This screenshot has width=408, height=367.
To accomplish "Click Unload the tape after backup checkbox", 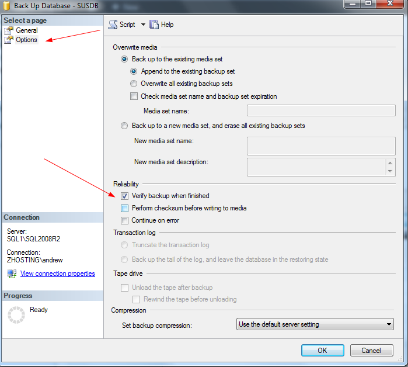I will 125,288.
